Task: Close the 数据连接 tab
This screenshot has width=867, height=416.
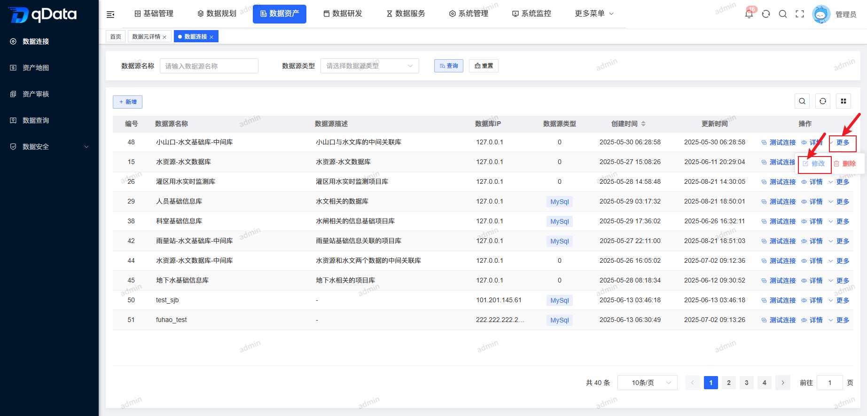Action: pos(211,37)
